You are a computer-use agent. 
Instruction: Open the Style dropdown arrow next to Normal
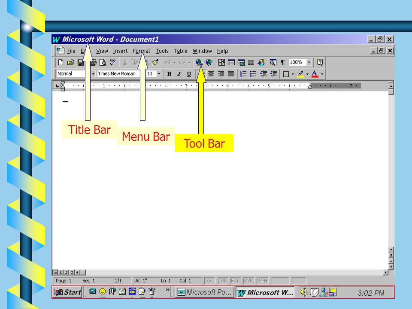coord(93,74)
